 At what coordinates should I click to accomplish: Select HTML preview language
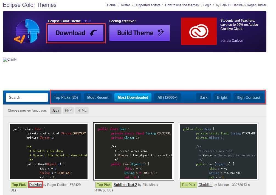(x=82, y=111)
